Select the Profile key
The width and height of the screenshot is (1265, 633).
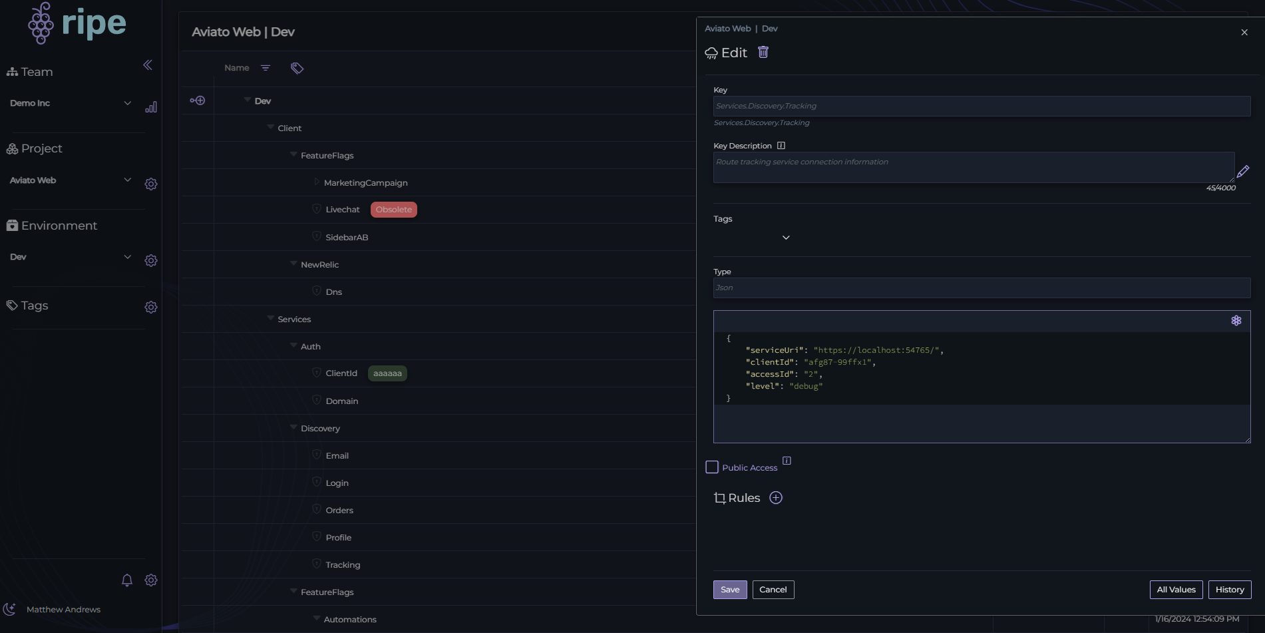tap(338, 538)
